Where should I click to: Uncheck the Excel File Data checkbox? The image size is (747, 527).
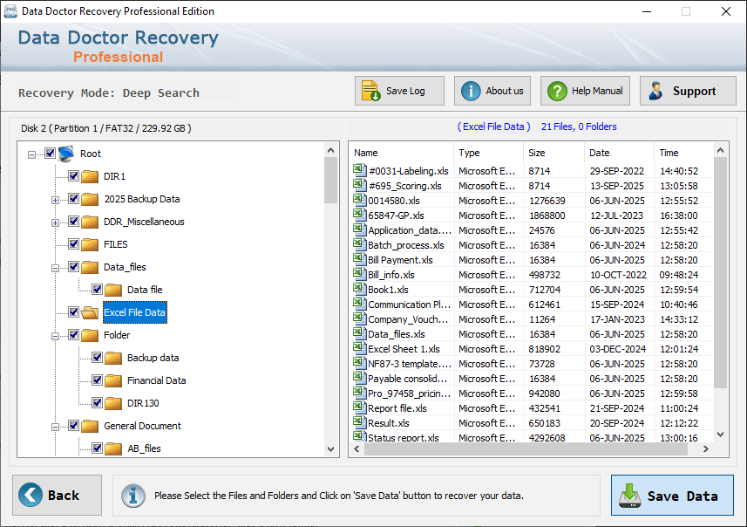(x=73, y=311)
